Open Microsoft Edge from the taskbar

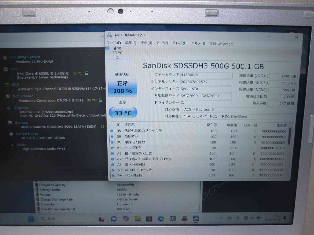(x=161, y=219)
